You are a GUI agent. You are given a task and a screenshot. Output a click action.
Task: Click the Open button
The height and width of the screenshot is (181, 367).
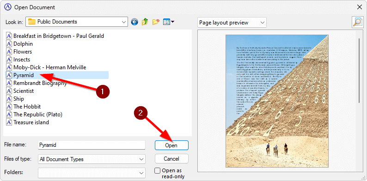[x=171, y=145]
